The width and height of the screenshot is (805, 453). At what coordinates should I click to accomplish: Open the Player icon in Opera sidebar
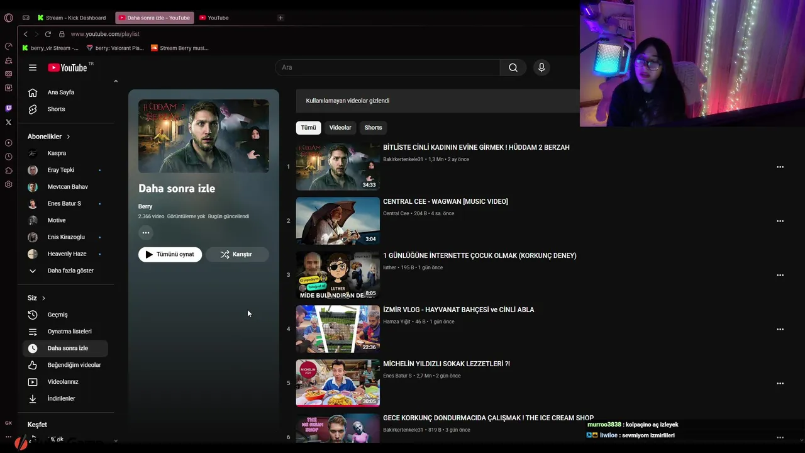tap(8, 143)
